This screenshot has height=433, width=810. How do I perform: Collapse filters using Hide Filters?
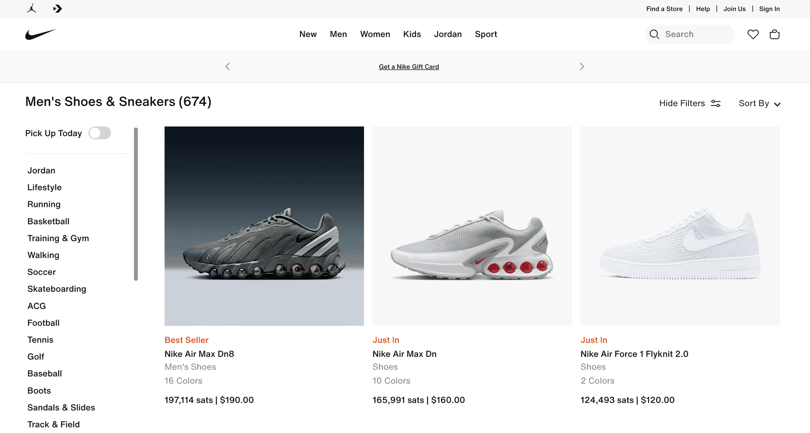(682, 103)
